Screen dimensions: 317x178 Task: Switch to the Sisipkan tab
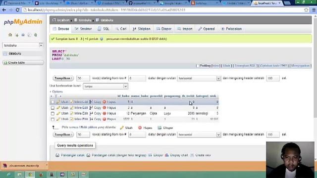coord(142,29)
